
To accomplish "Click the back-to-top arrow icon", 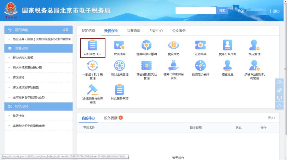I will click(x=279, y=106).
